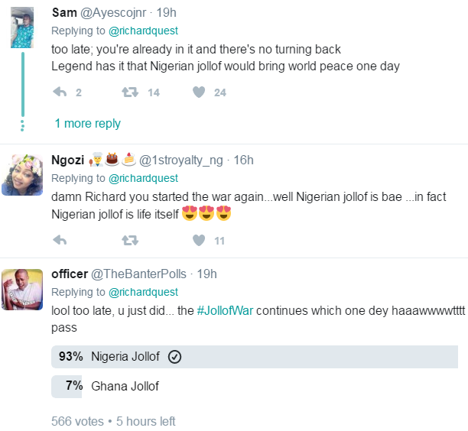Viewport: 468px width, 431px height.
Task: Retweet Sam's tweet about jollof
Action: click(x=130, y=92)
